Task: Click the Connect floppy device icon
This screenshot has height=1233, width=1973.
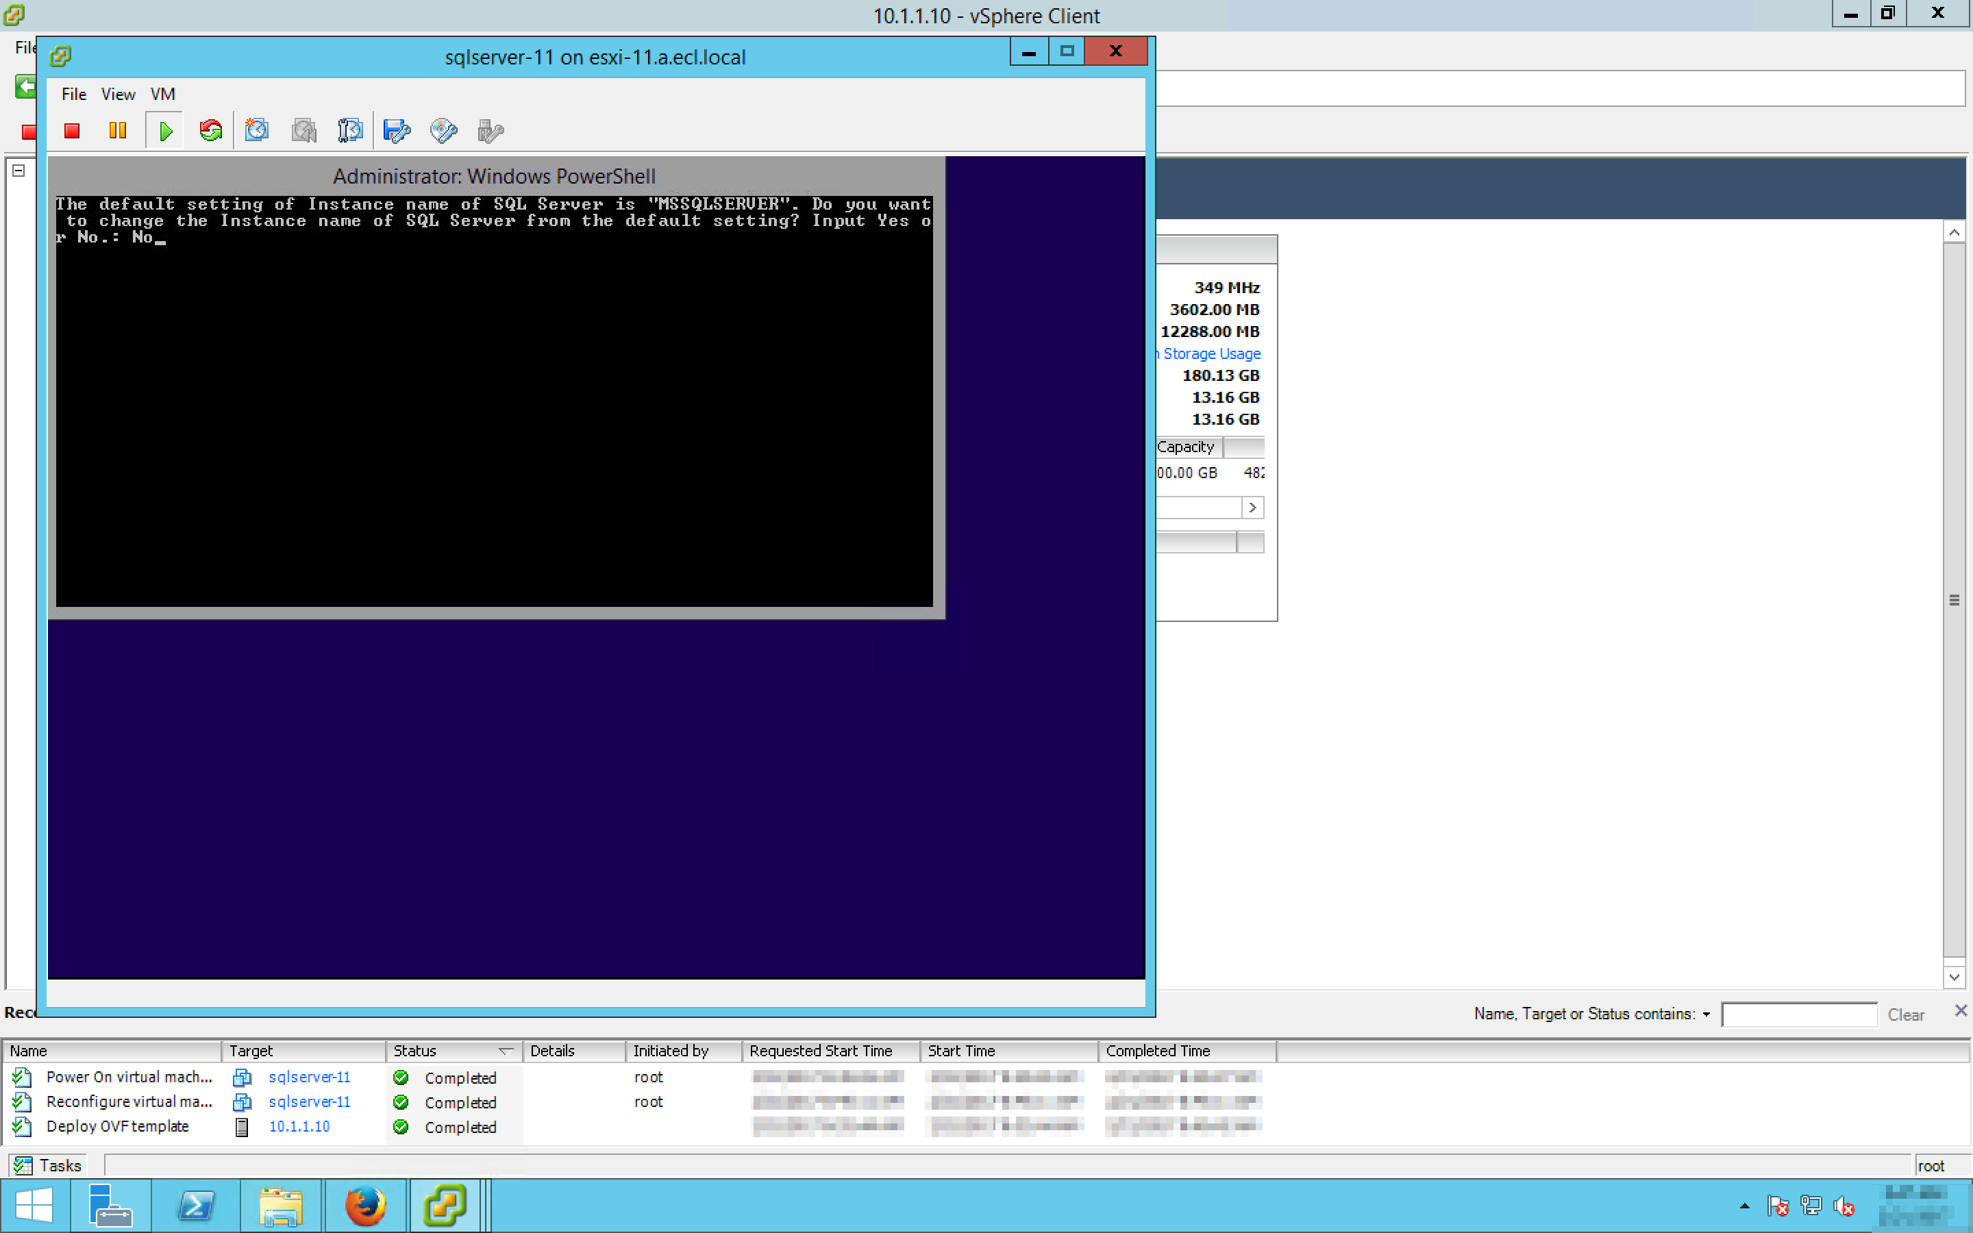Action: tap(396, 130)
